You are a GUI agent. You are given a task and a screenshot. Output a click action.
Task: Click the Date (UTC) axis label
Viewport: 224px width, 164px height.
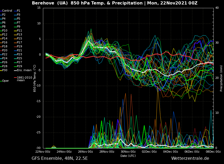128,156
